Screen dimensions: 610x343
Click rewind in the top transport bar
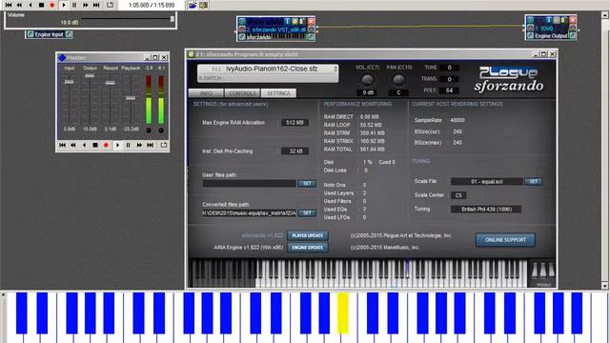coord(19,5)
